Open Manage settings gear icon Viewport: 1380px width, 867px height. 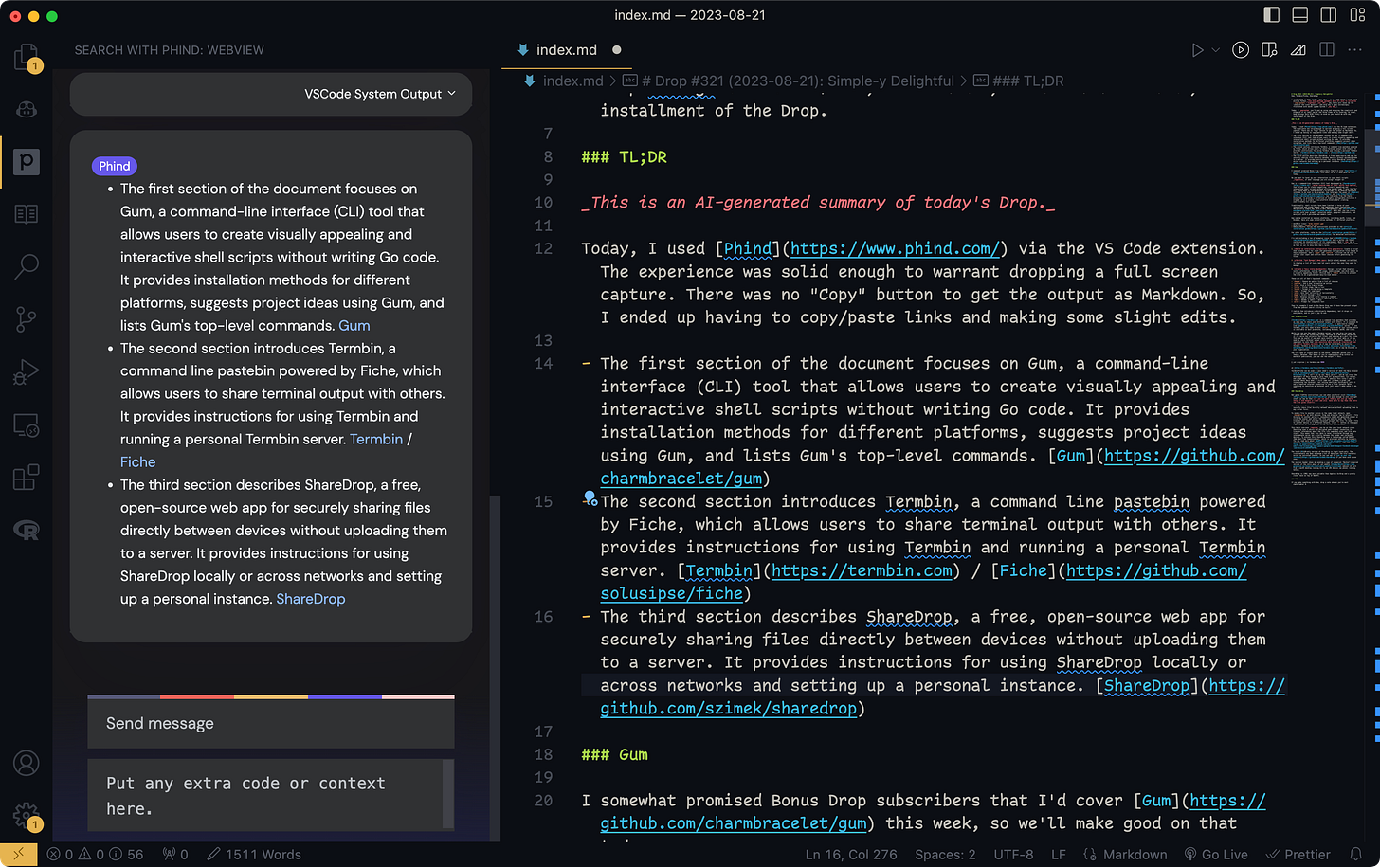[x=27, y=815]
